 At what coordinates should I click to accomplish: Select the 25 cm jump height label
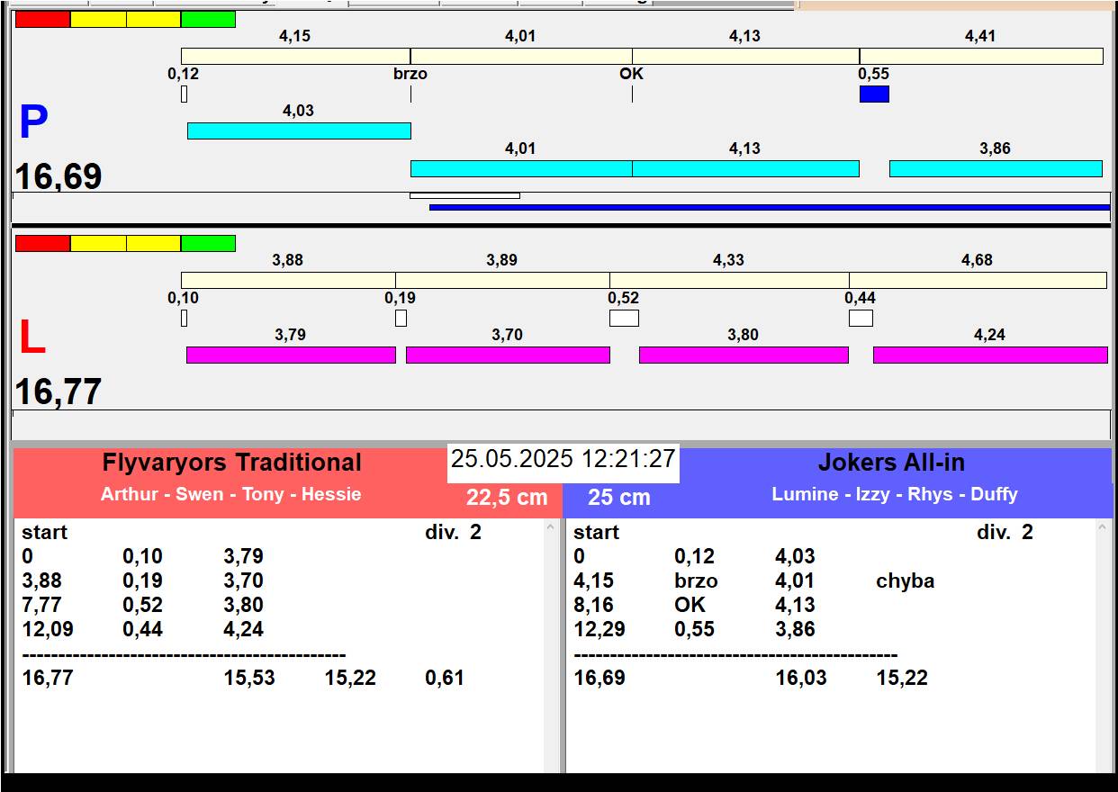619,498
